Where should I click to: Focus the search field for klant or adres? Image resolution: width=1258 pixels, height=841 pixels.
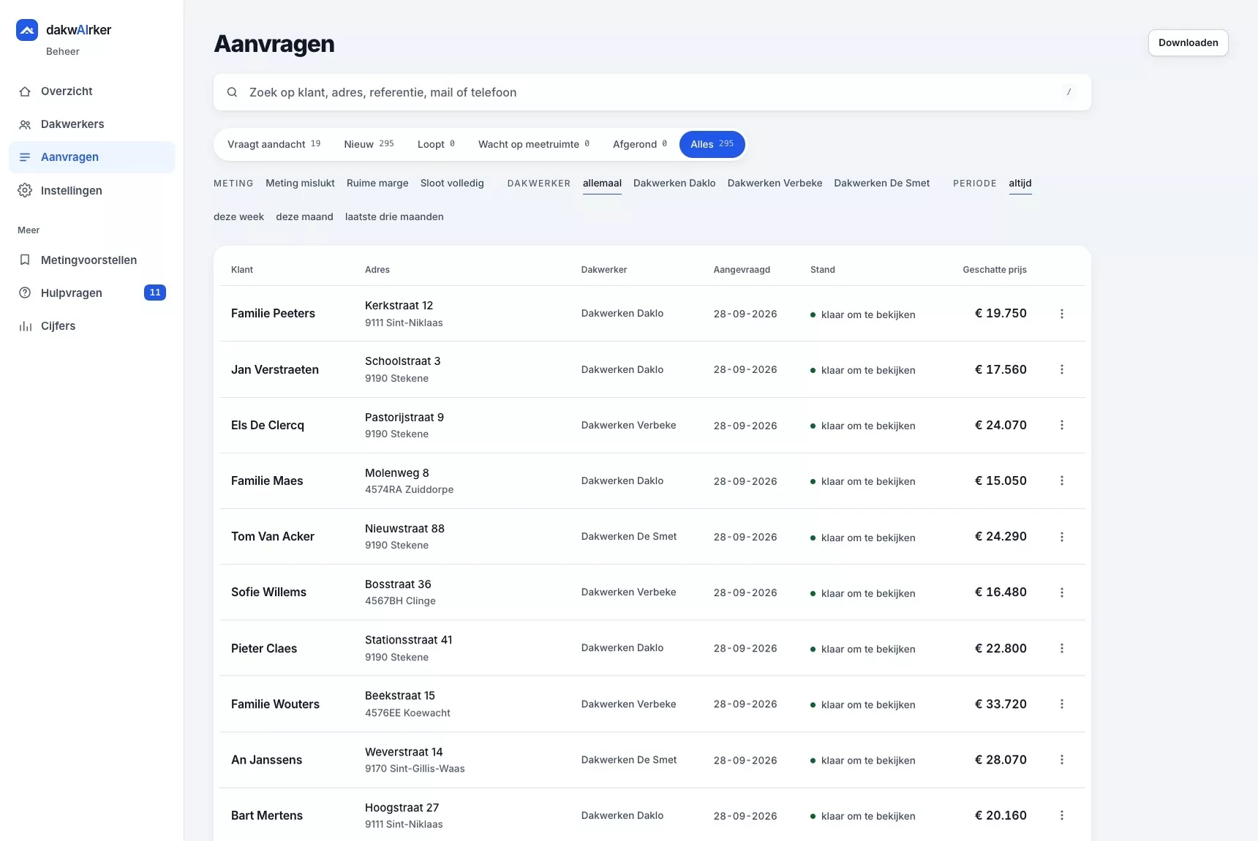[652, 92]
